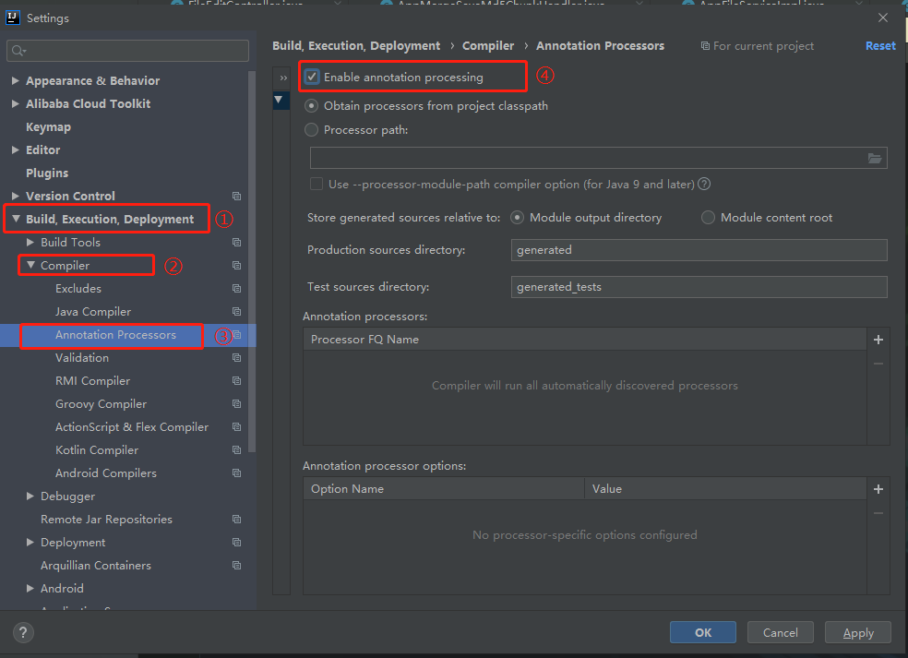Viewport: 908px width, 658px height.
Task: Click the Test sources directory field
Action: 699,287
